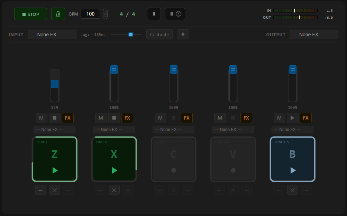Click the microphone icon next to Calibrate
This screenshot has width=347, height=216.
(183, 35)
